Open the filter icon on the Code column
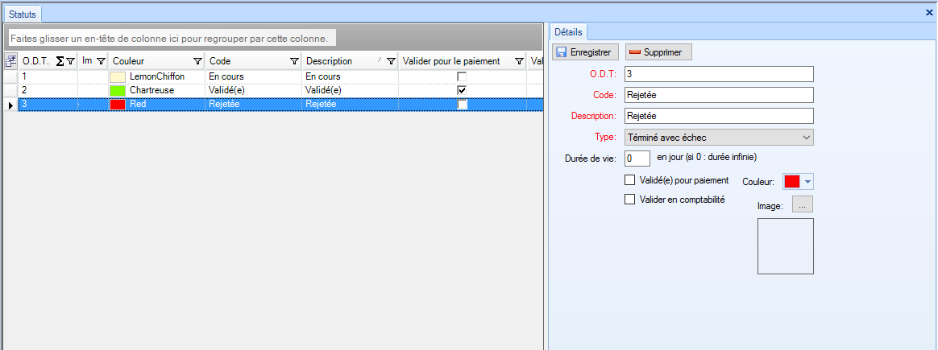The image size is (938, 350). tap(294, 61)
